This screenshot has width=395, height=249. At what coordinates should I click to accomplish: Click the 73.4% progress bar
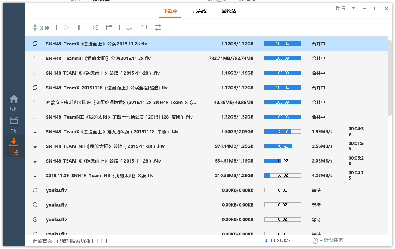(283, 131)
